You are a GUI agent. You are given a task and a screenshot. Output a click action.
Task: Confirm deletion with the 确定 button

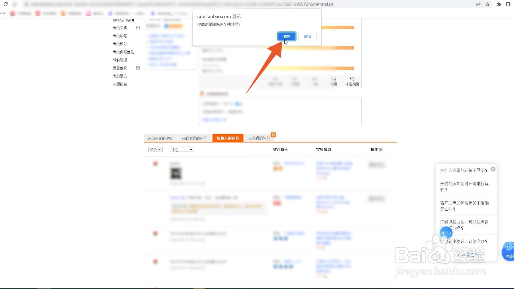tap(287, 37)
